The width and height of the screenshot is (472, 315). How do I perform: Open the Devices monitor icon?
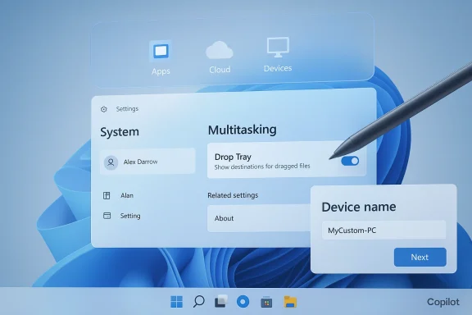(x=278, y=48)
